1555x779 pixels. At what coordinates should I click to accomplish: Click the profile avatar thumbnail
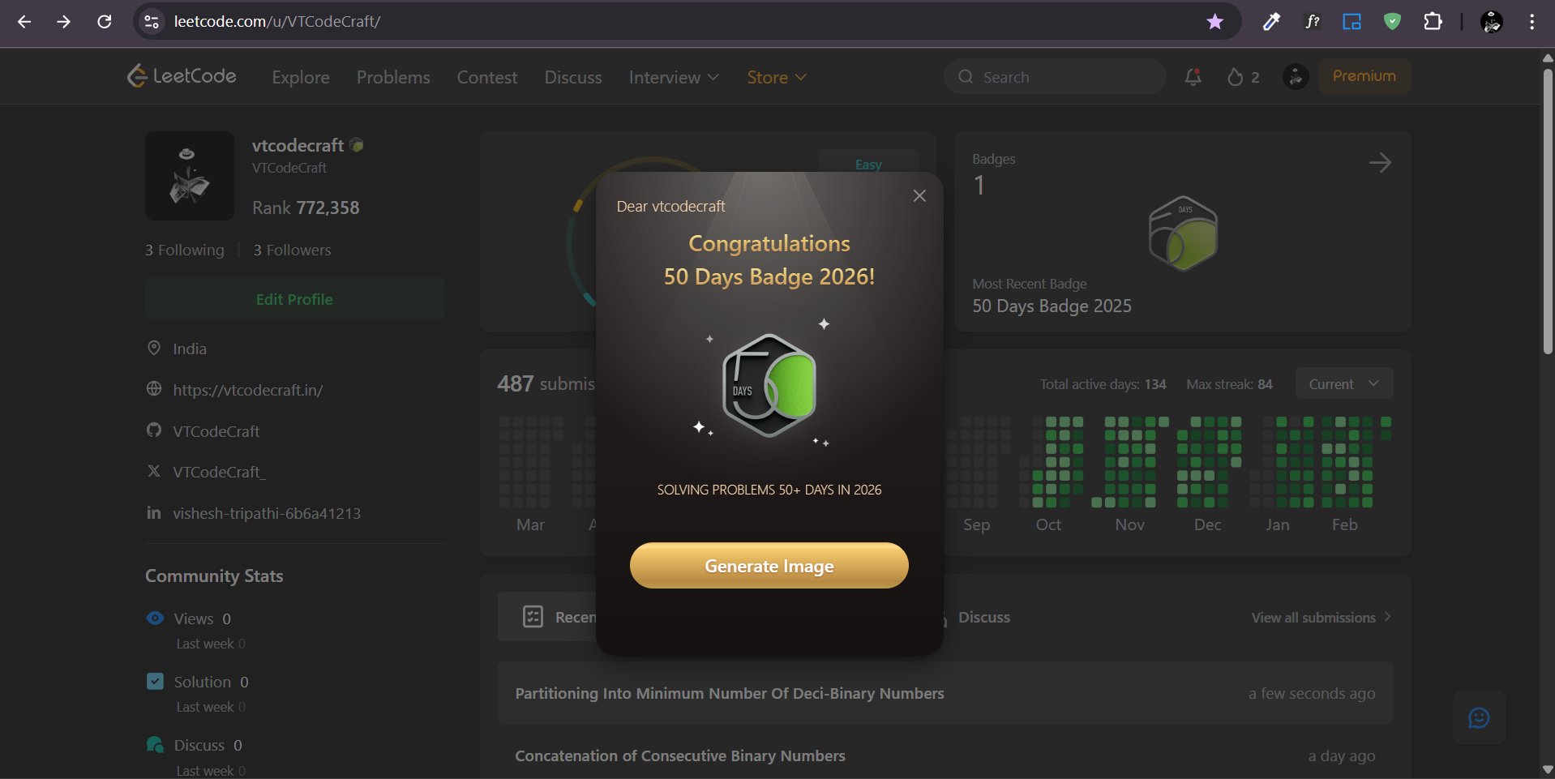(x=190, y=176)
